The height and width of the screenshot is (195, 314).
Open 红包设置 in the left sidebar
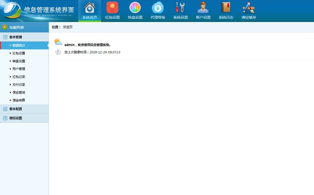[x=19, y=53]
